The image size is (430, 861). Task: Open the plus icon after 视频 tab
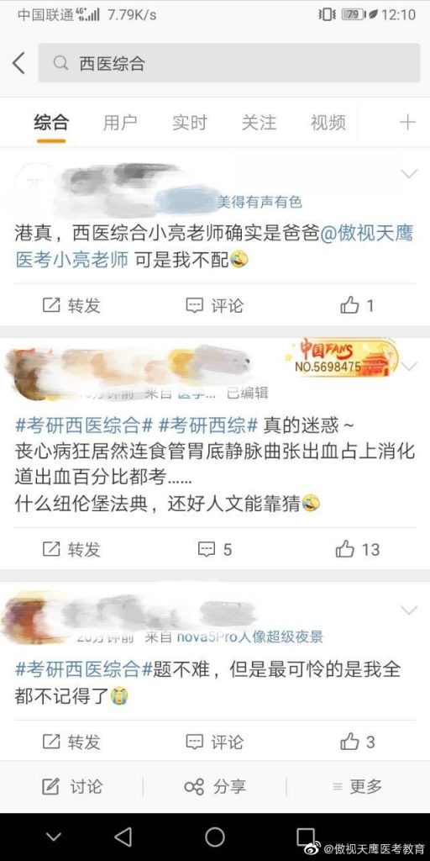pos(407,122)
